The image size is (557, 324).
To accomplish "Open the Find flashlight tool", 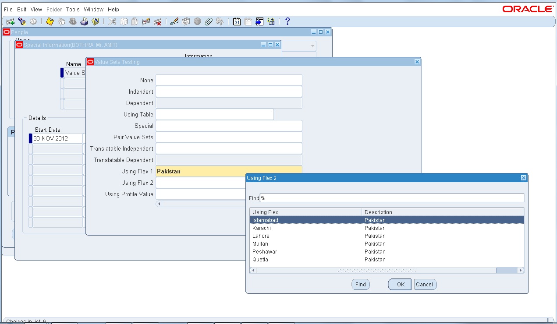I will point(21,21).
